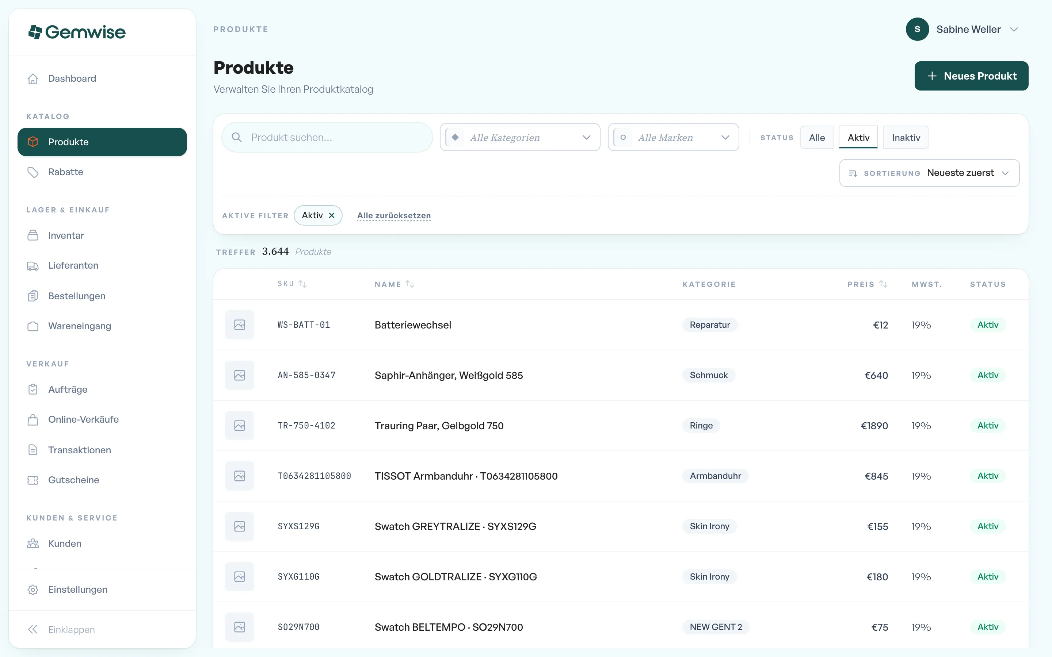Click the Einklappen double-chevron icon

33,629
